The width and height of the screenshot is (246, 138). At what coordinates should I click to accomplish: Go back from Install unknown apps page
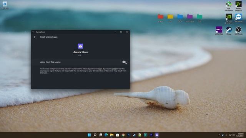(35, 37)
